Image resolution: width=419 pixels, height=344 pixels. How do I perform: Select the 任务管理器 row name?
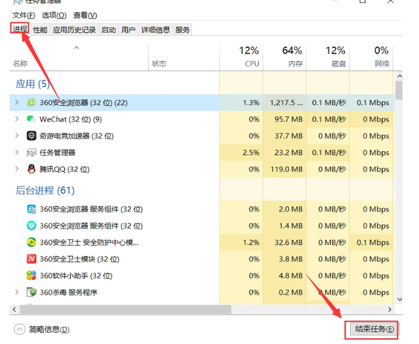coord(57,152)
